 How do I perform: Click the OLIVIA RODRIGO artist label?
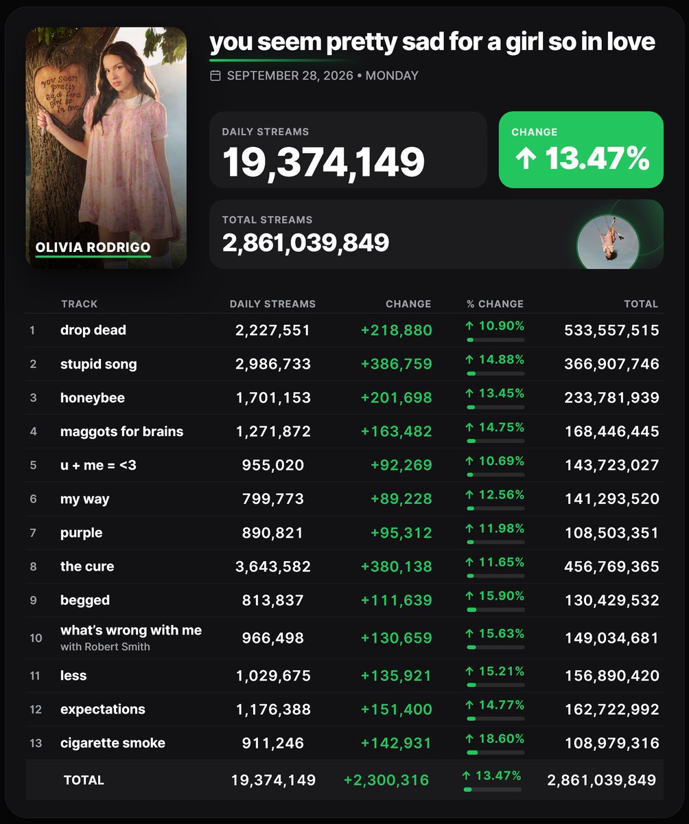[93, 247]
